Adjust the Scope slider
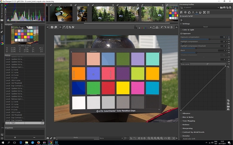The height and width of the screenshot is (145, 233). point(204,62)
